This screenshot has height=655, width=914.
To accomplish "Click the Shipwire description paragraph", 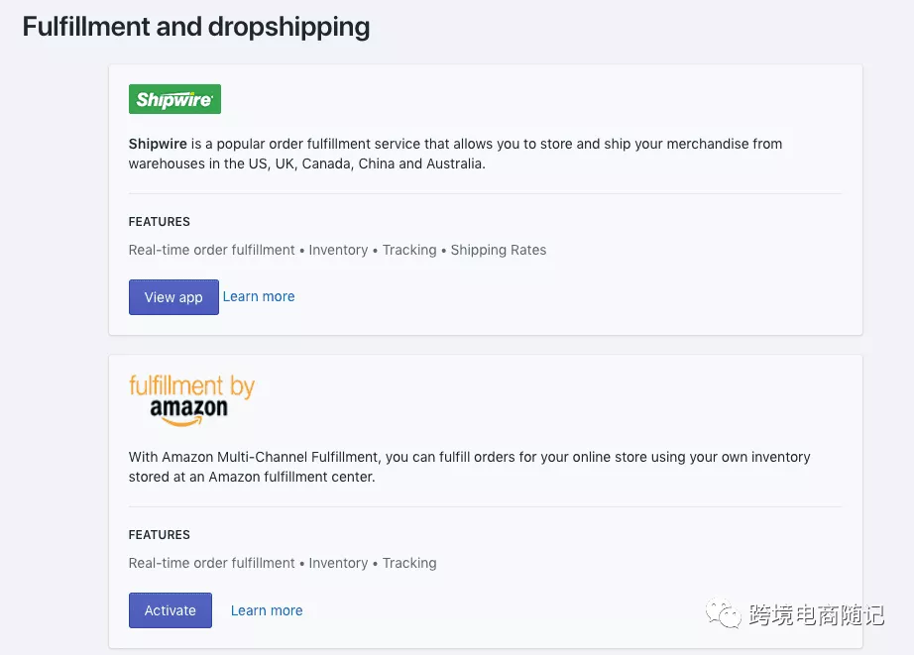I will pos(455,154).
